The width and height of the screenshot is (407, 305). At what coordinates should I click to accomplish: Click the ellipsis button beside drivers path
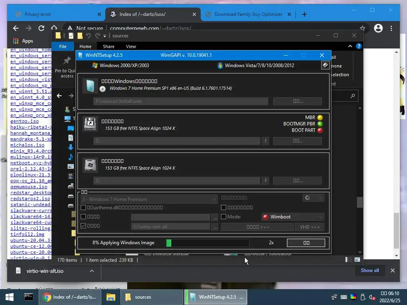pos(215,227)
